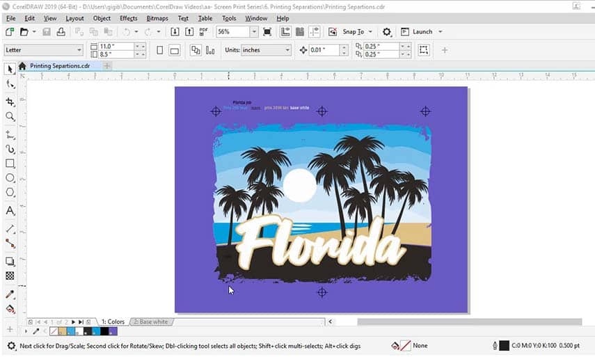Viewport: 595px width, 357px height.
Task: Click the Save disk icon
Action: (x=47, y=32)
